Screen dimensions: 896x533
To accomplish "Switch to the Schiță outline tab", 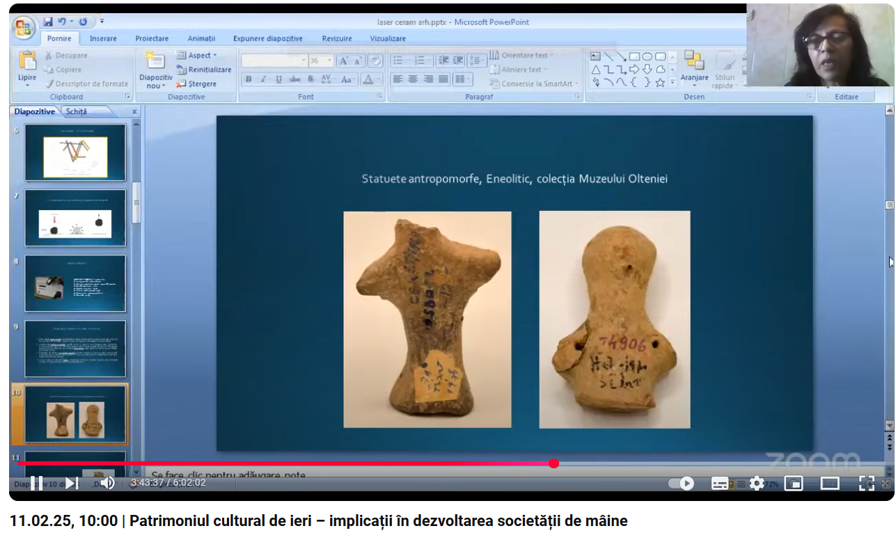I will pos(77,111).
